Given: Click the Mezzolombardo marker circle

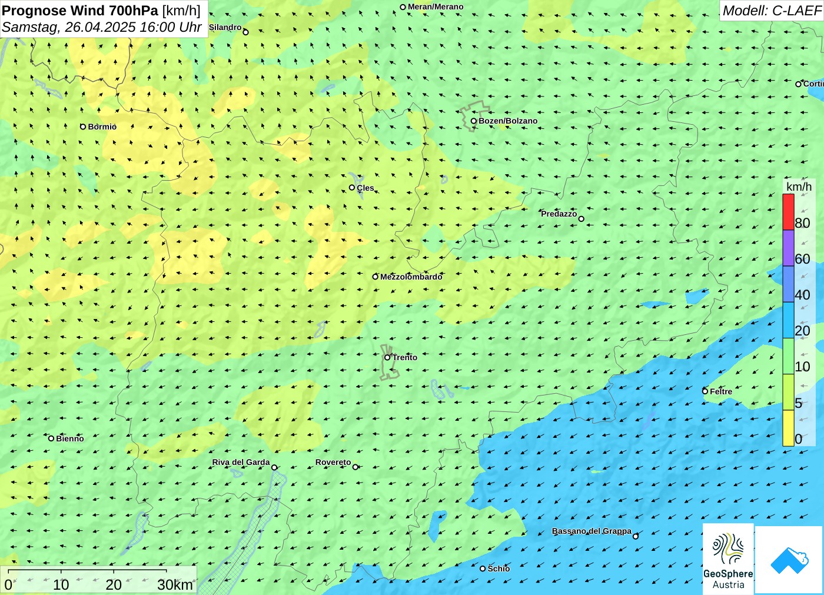Looking at the screenshot, I should [x=376, y=277].
